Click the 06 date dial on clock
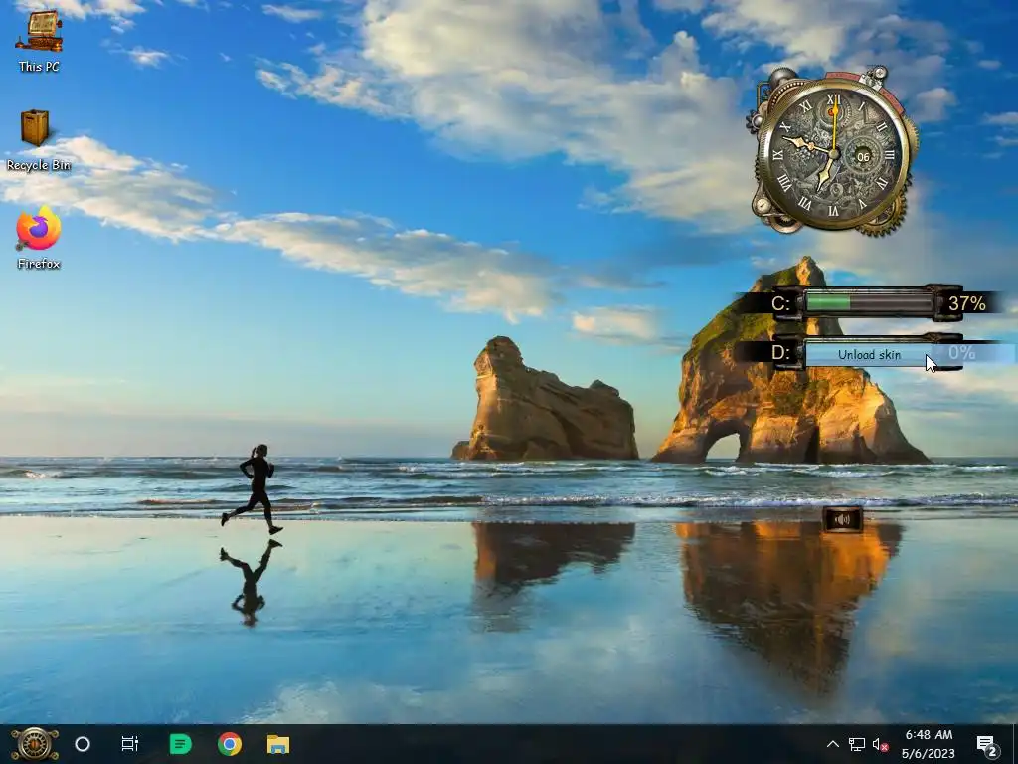The height and width of the screenshot is (764, 1018). [x=863, y=157]
